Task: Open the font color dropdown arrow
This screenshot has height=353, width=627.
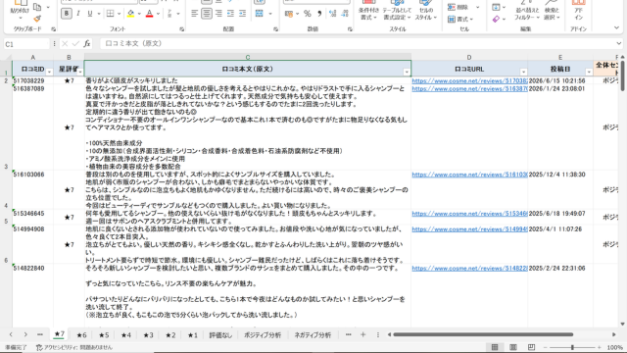Action: pyautogui.click(x=159, y=14)
